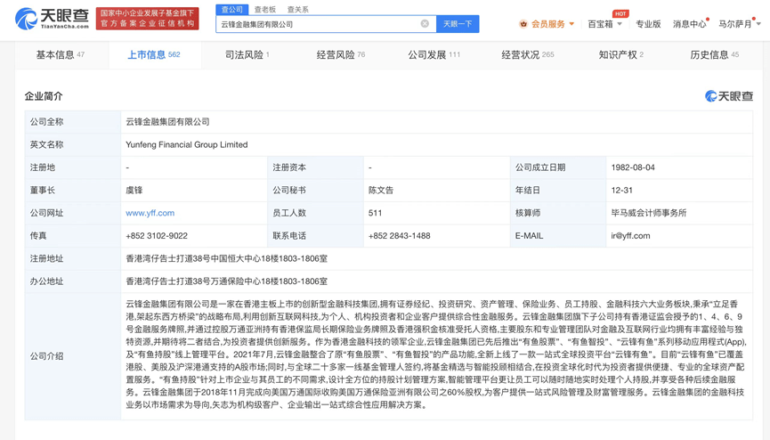
Task: Switch to the 知识产权 tab
Action: click(620, 54)
